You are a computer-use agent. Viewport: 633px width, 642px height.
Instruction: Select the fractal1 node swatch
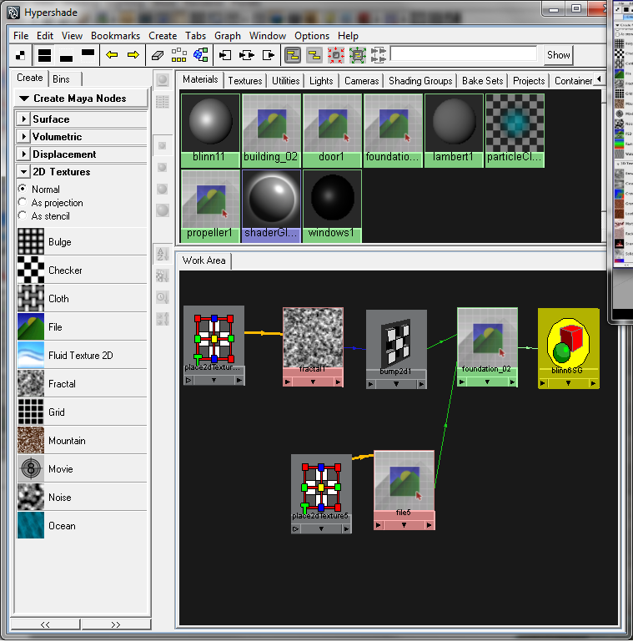point(314,337)
